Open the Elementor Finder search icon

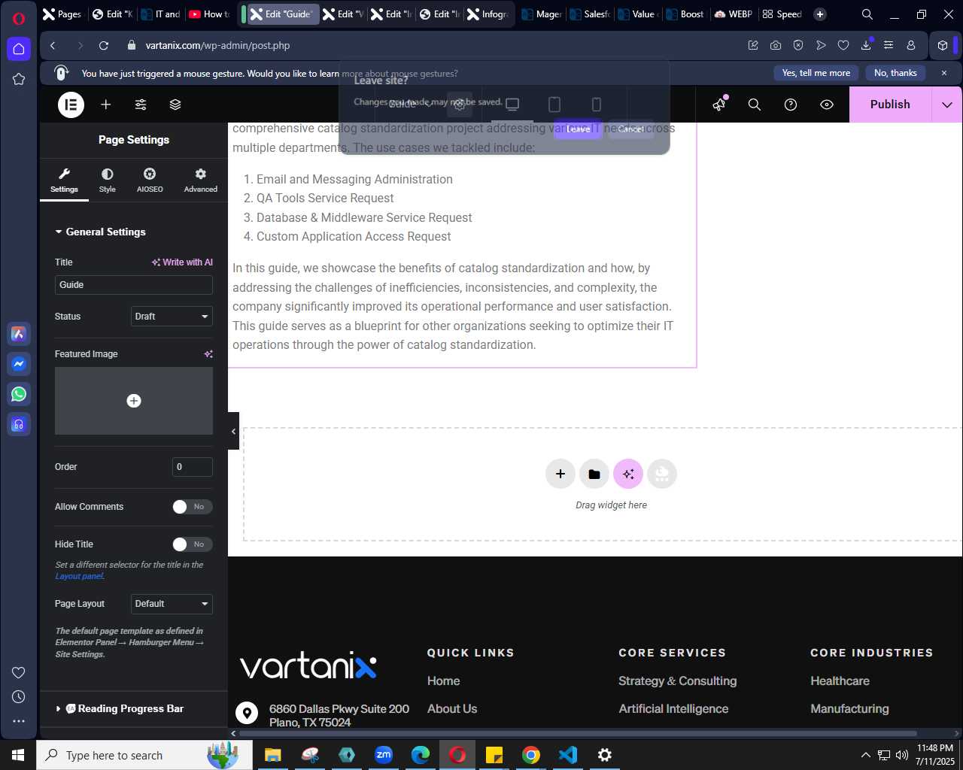click(x=755, y=105)
